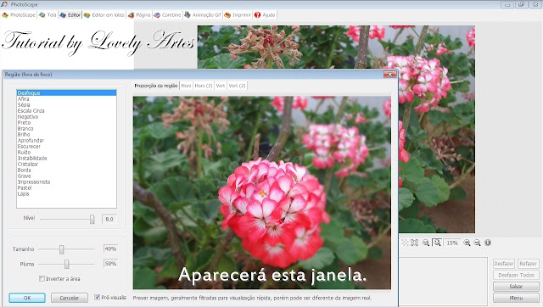Select the Horz region option
The height and width of the screenshot is (307, 543).
(186, 86)
